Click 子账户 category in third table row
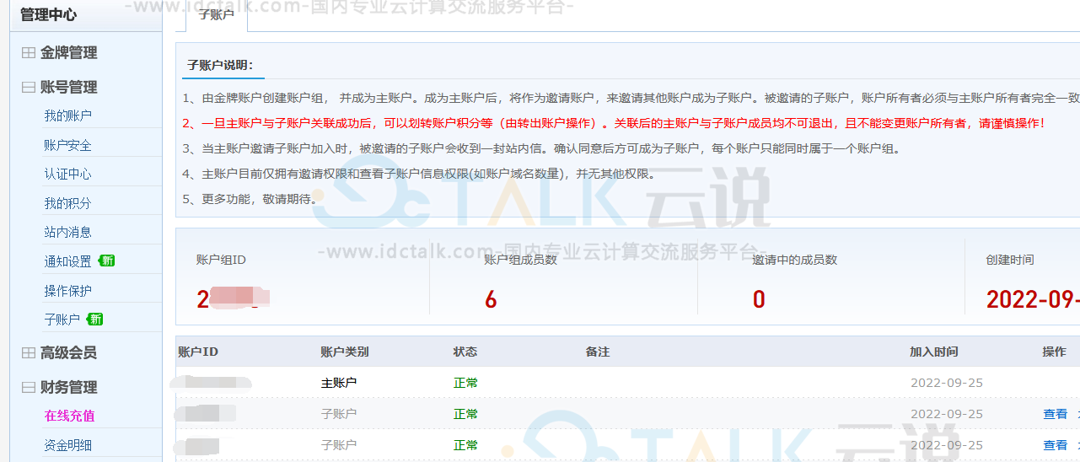 [x=339, y=445]
